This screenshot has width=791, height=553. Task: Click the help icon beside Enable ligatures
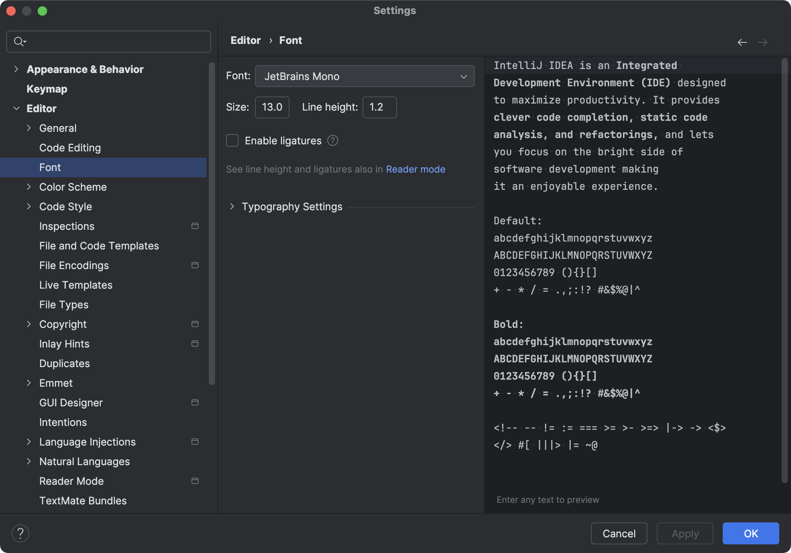tap(332, 140)
